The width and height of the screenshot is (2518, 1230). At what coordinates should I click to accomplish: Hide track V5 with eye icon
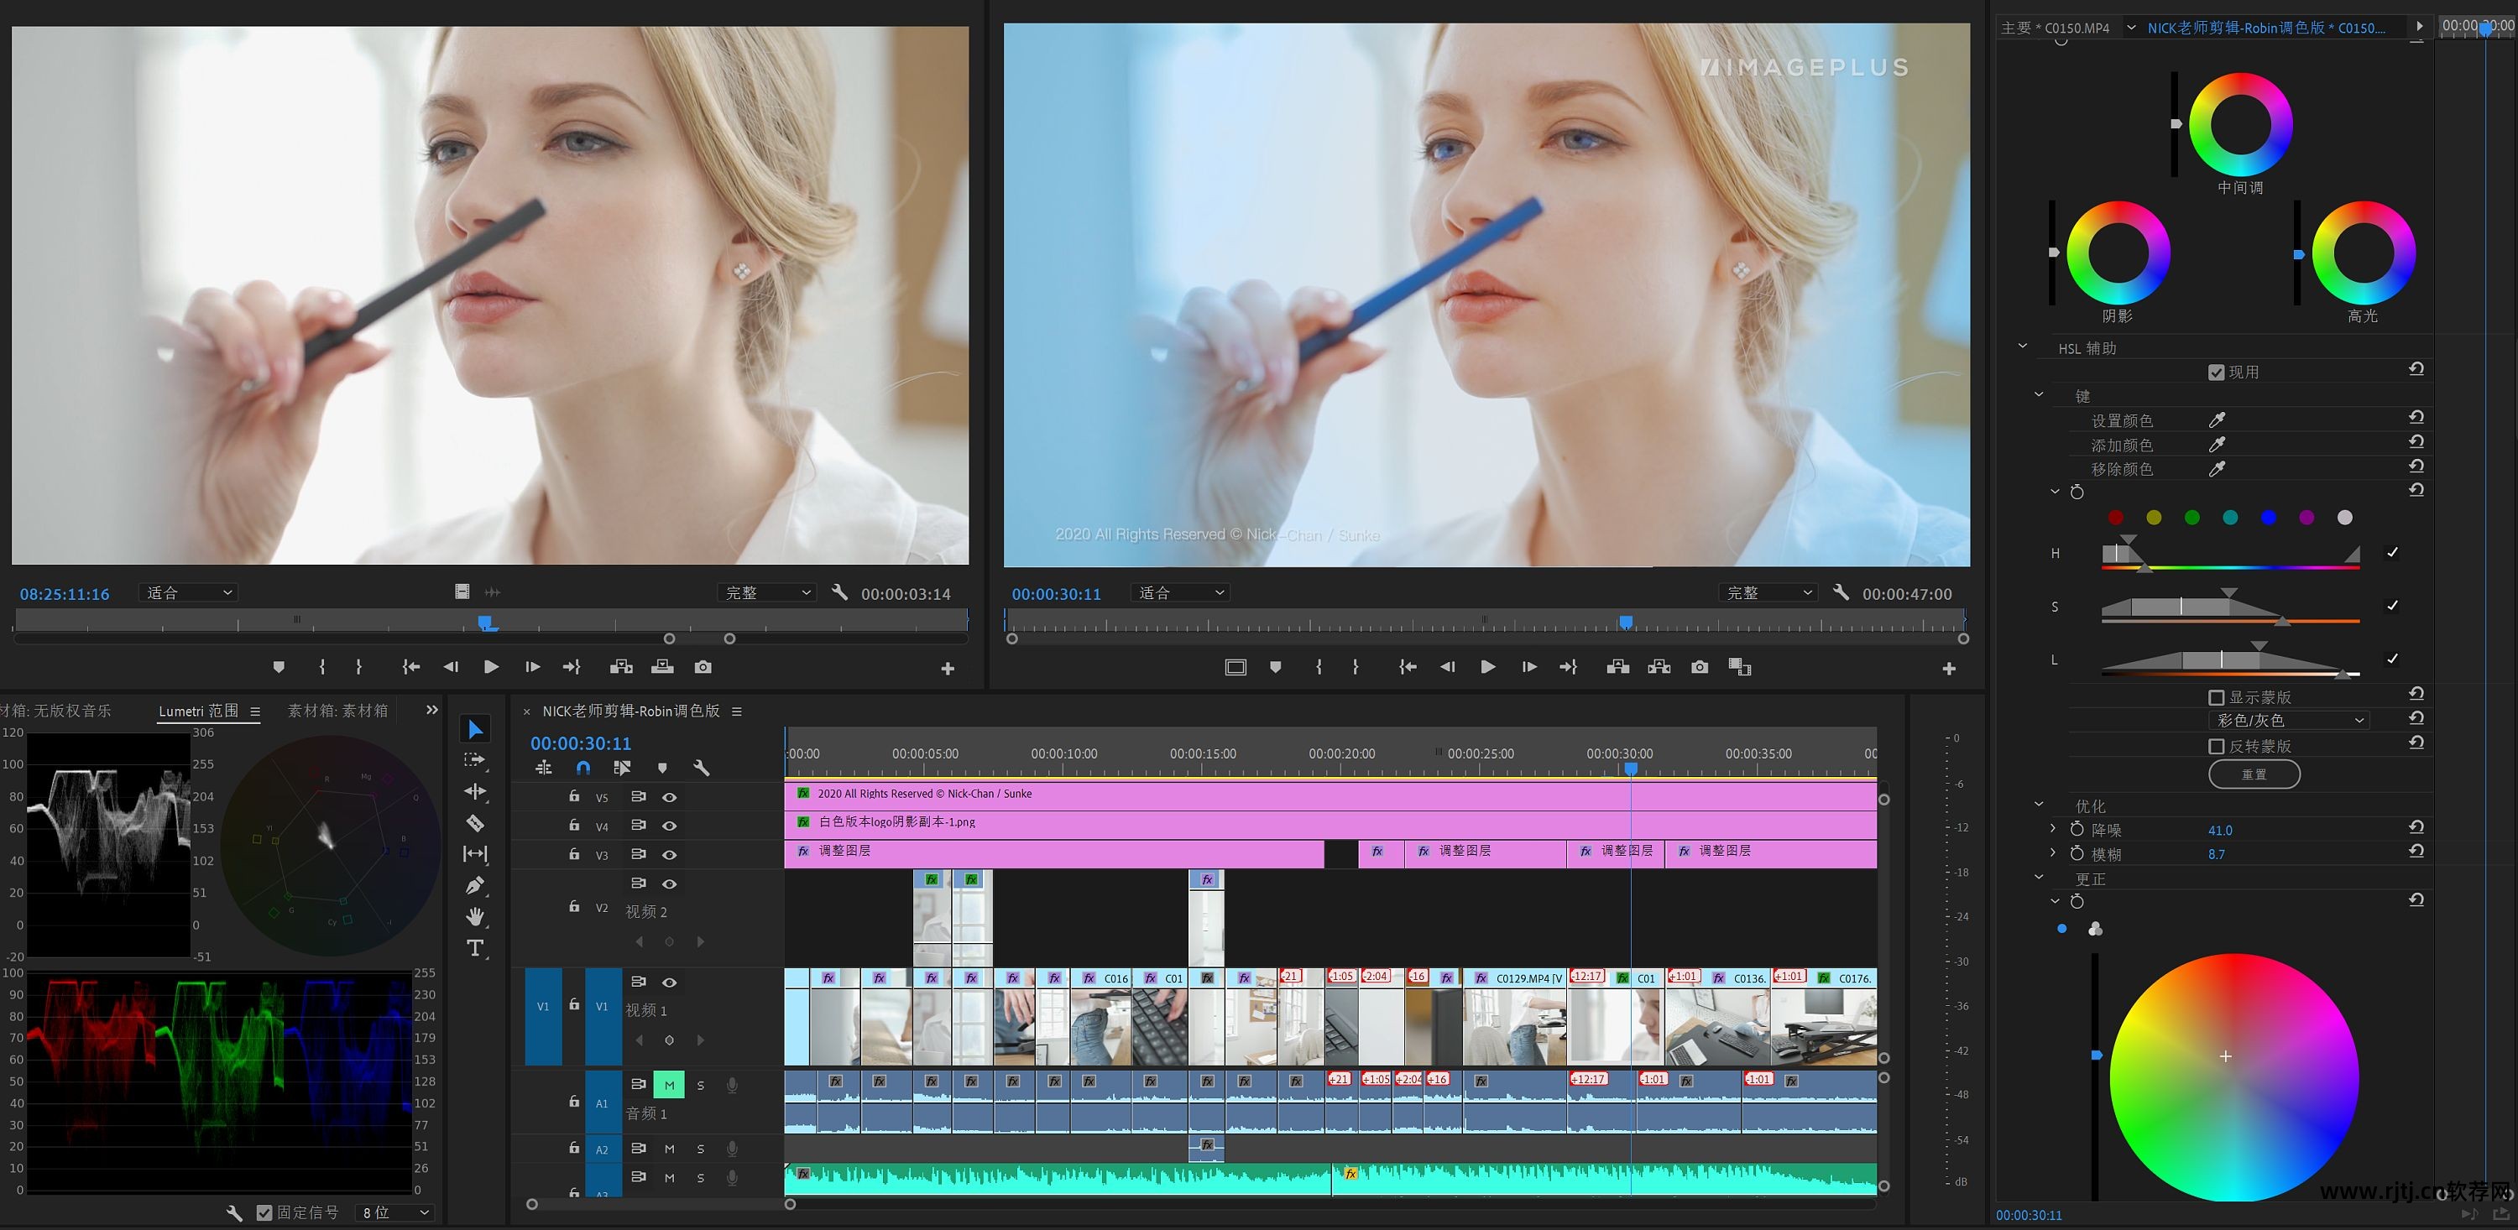point(670,797)
